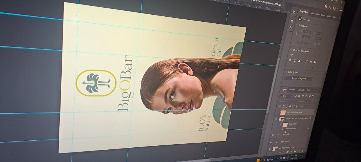This screenshot has height=162, width=361.
Task: Filter layers by pixel layers icon
Action: (295, 96)
